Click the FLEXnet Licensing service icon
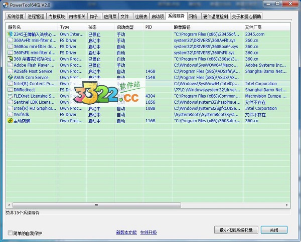301x242 pixels. (x=10, y=96)
